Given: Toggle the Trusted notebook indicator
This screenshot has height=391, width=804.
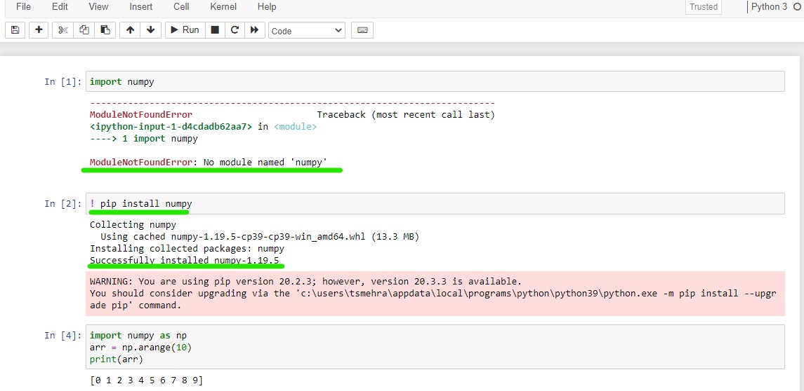Looking at the screenshot, I should point(703,7).
